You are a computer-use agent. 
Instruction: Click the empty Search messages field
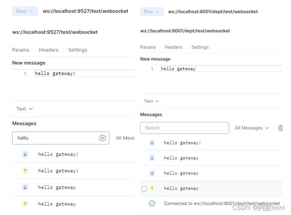(x=185, y=128)
